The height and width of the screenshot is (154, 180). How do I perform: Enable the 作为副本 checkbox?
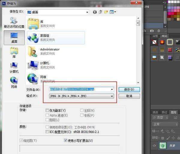(x=47, y=110)
